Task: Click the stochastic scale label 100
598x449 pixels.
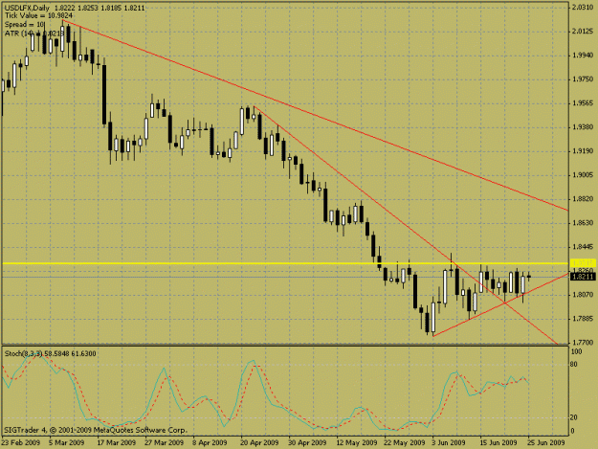Action: point(577,351)
